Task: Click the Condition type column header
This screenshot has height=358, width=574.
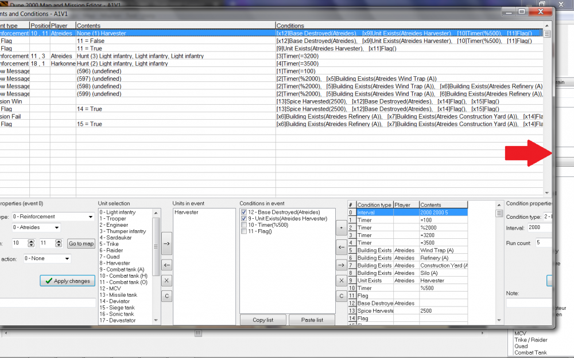Action: (x=374, y=204)
